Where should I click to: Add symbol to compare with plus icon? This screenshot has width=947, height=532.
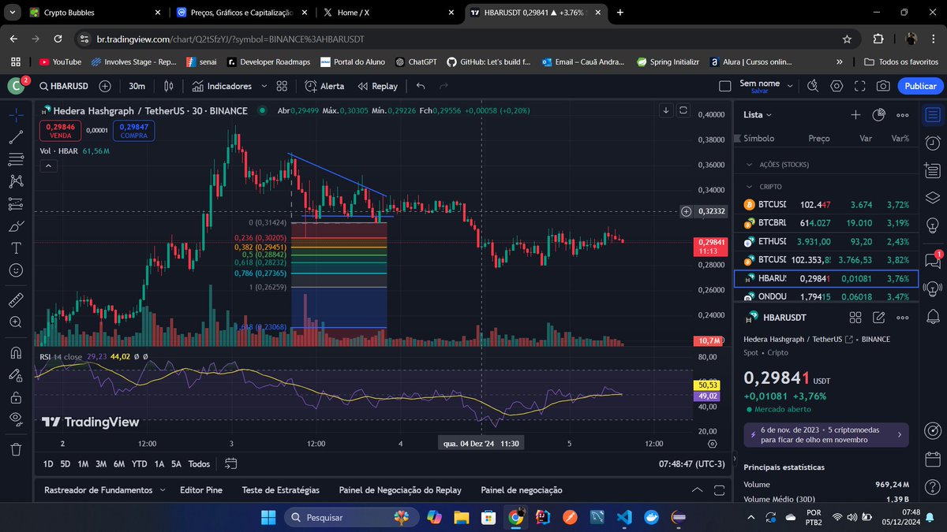[x=105, y=86]
